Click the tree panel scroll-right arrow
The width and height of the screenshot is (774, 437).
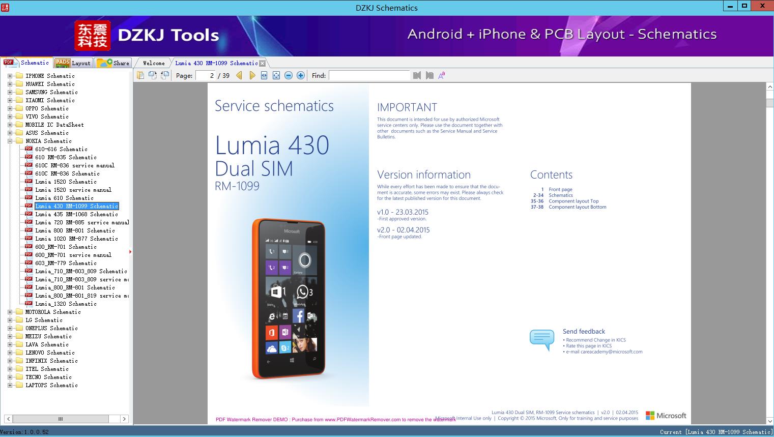(x=124, y=419)
